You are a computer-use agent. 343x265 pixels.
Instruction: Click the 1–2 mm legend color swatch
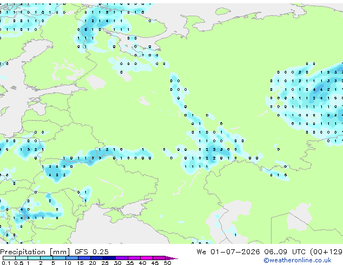click(x=34, y=258)
